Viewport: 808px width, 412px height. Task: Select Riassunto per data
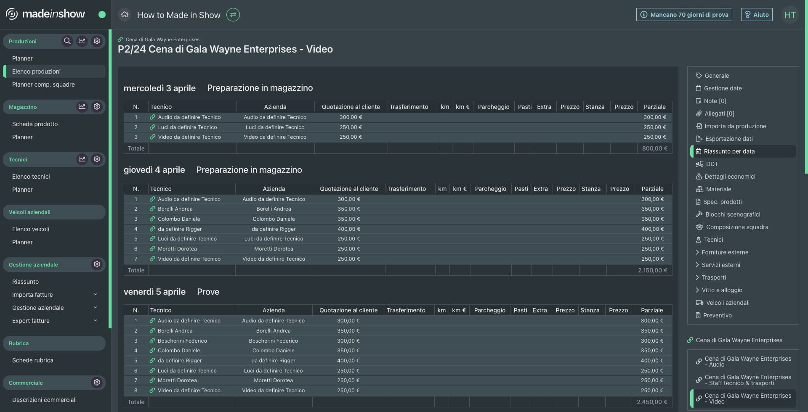pos(743,151)
